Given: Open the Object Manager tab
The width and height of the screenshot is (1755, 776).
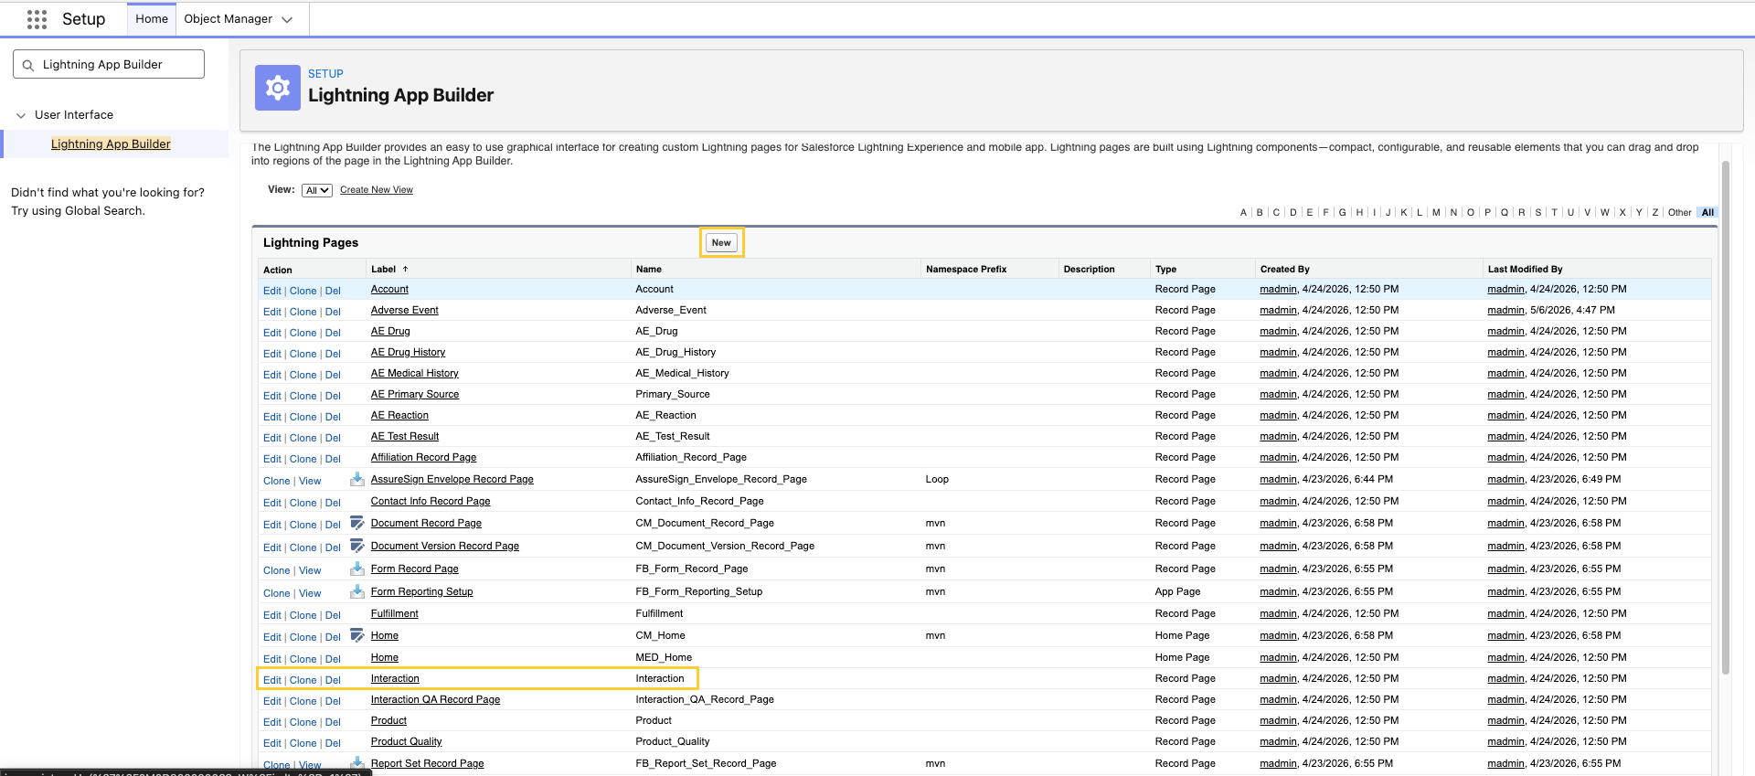Looking at the screenshot, I should coord(229,19).
